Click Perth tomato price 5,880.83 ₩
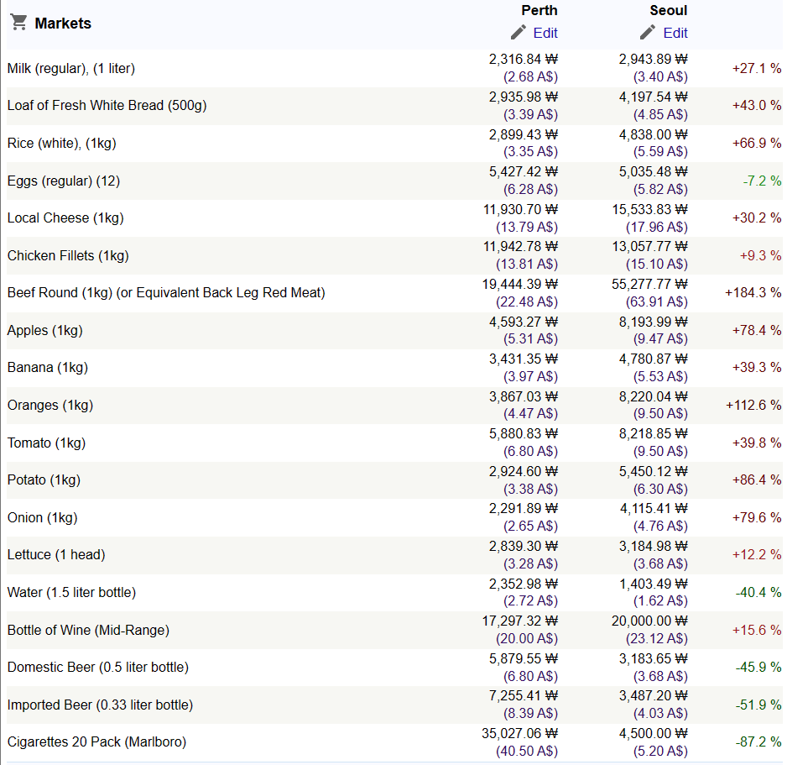The image size is (787, 765). pos(523,434)
